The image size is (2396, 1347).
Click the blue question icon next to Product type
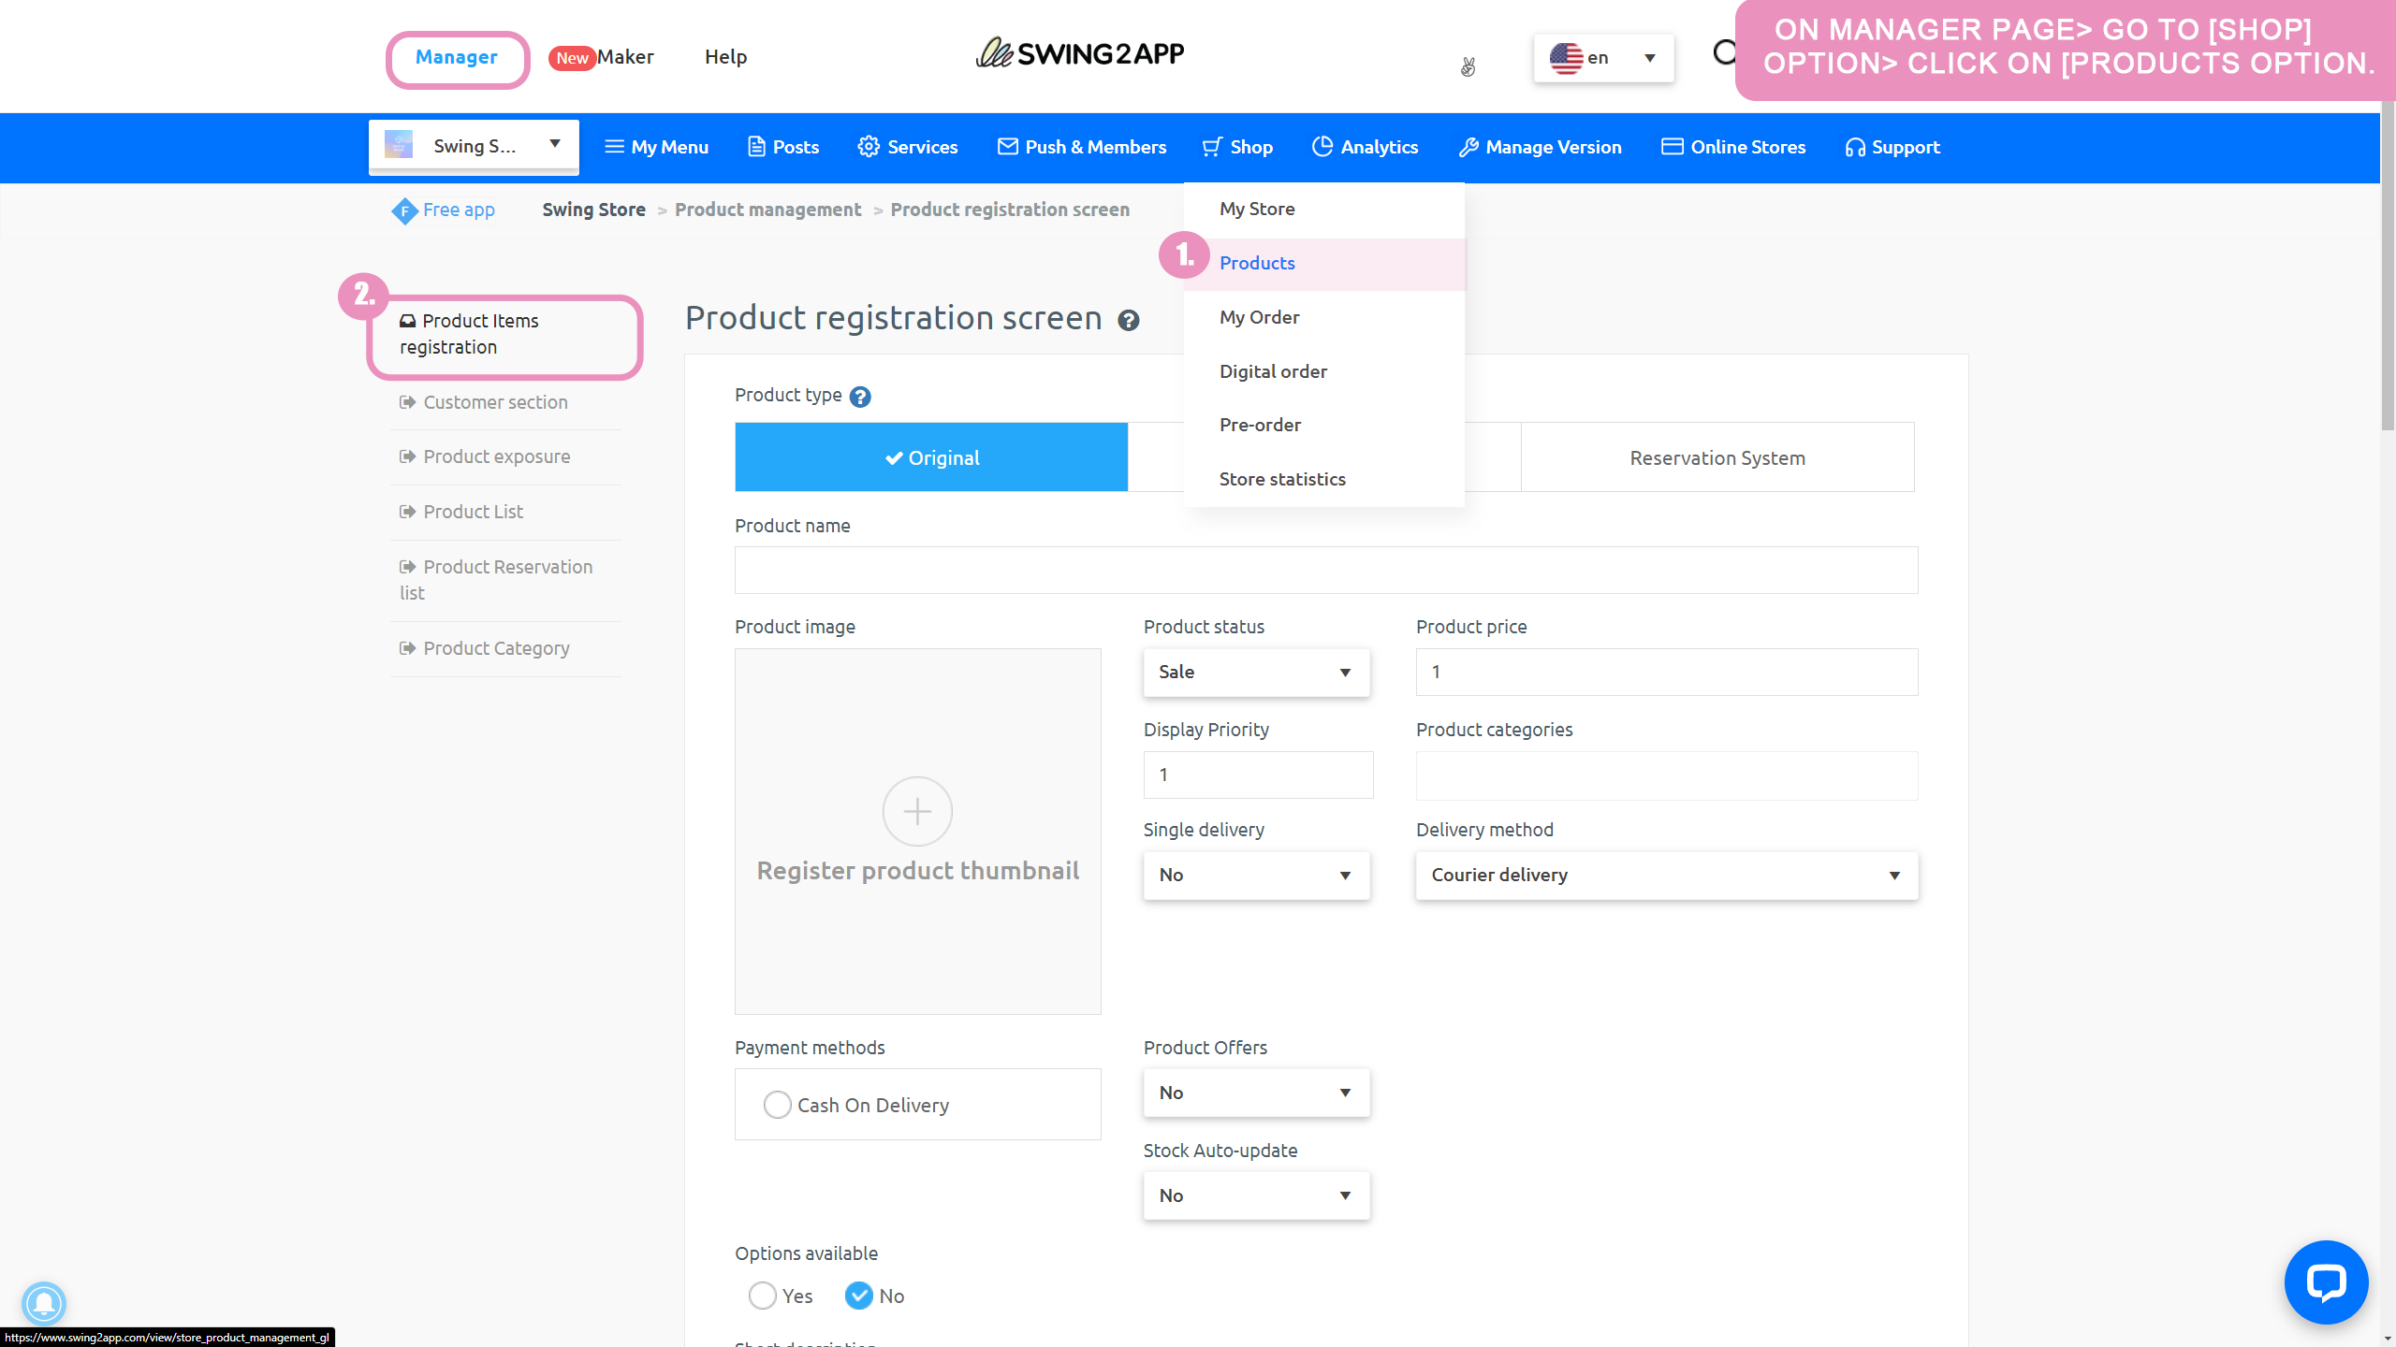pos(860,397)
